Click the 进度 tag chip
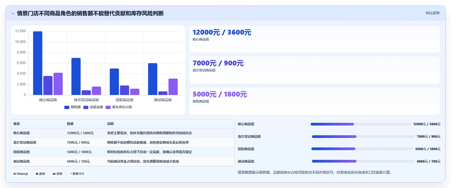Image resolution: width=451 pixels, height=188 pixels. (x=57, y=174)
